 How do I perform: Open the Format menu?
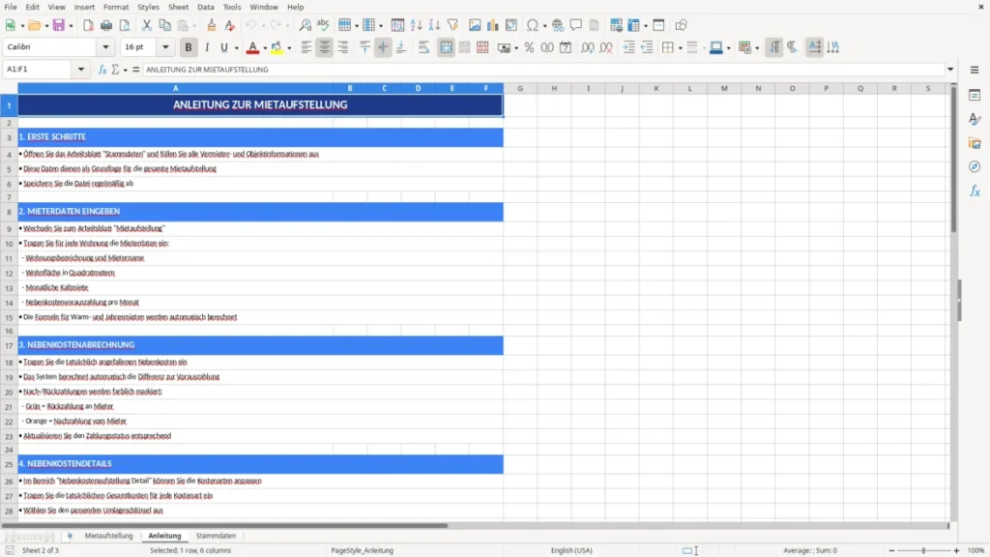click(x=116, y=7)
